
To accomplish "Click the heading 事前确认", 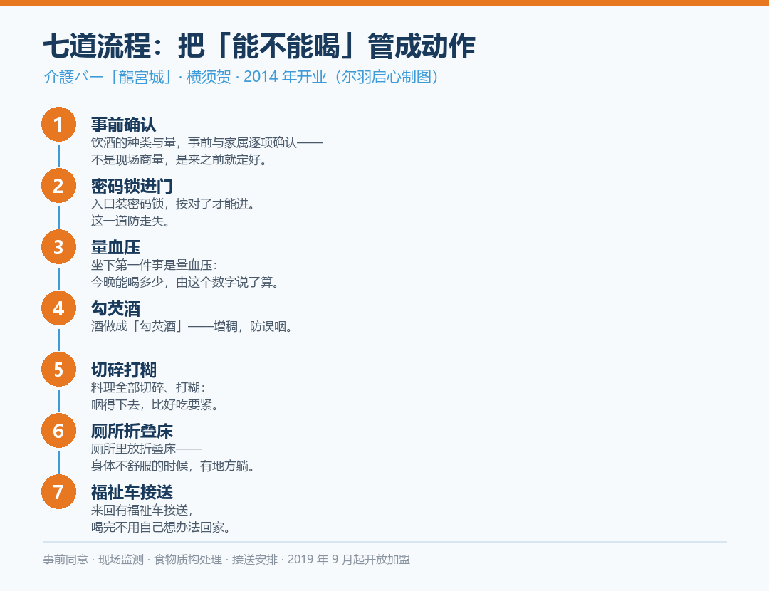I will 124,125.
